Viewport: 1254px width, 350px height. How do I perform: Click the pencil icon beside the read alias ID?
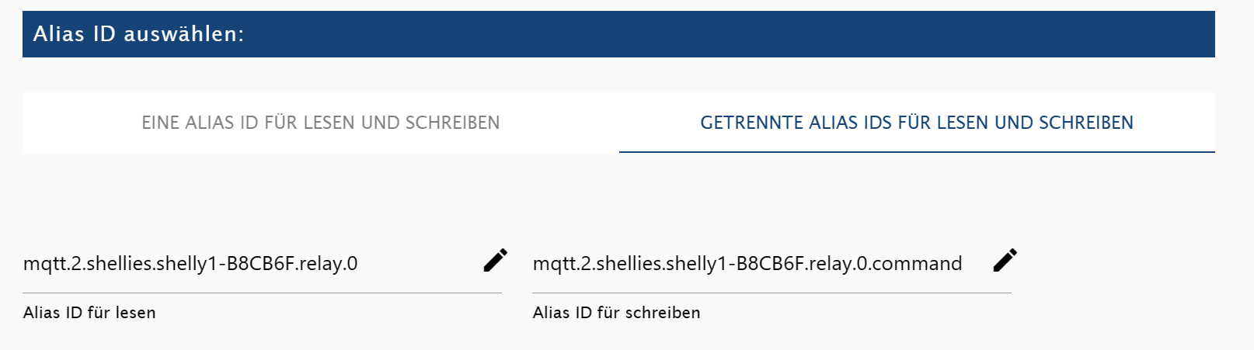[495, 260]
